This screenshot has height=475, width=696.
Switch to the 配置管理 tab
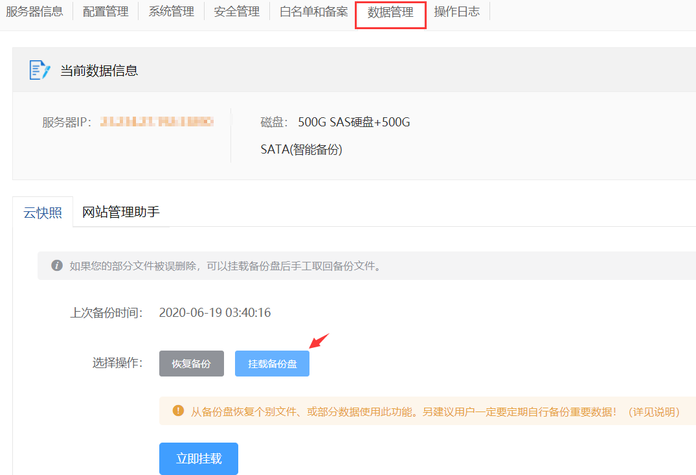click(x=106, y=12)
